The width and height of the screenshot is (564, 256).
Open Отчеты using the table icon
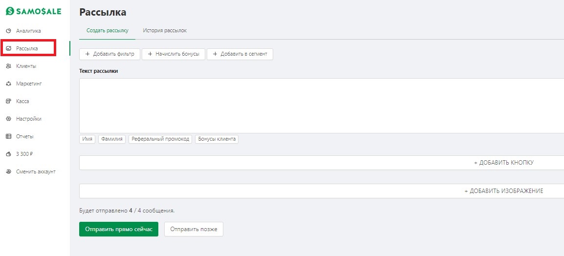(9, 137)
